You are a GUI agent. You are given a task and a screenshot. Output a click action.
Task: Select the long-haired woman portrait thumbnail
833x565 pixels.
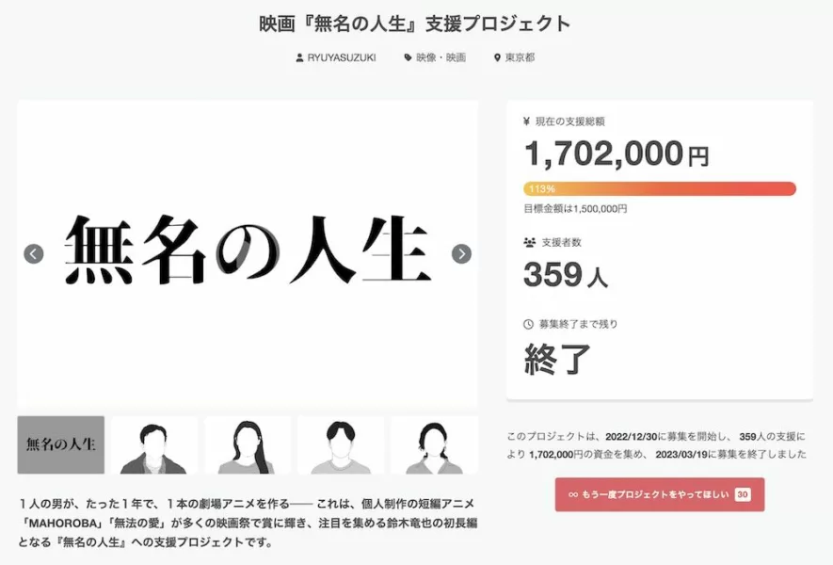click(248, 444)
